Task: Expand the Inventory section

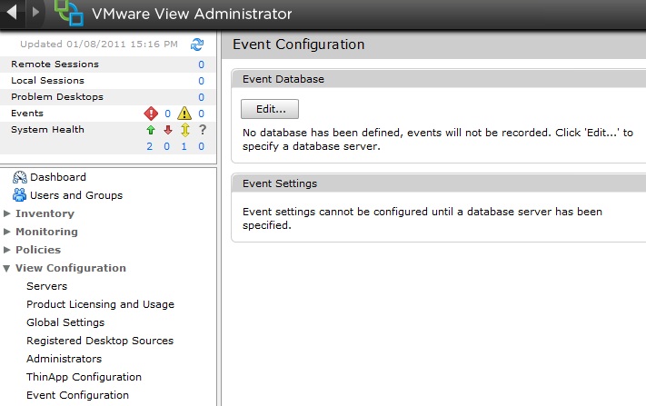Action: 6,213
